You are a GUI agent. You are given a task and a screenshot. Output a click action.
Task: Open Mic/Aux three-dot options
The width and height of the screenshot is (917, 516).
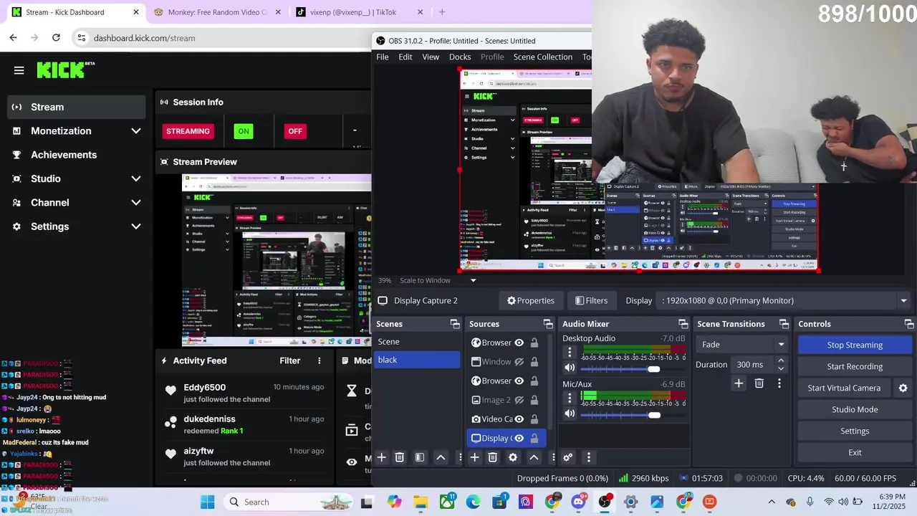click(x=570, y=397)
